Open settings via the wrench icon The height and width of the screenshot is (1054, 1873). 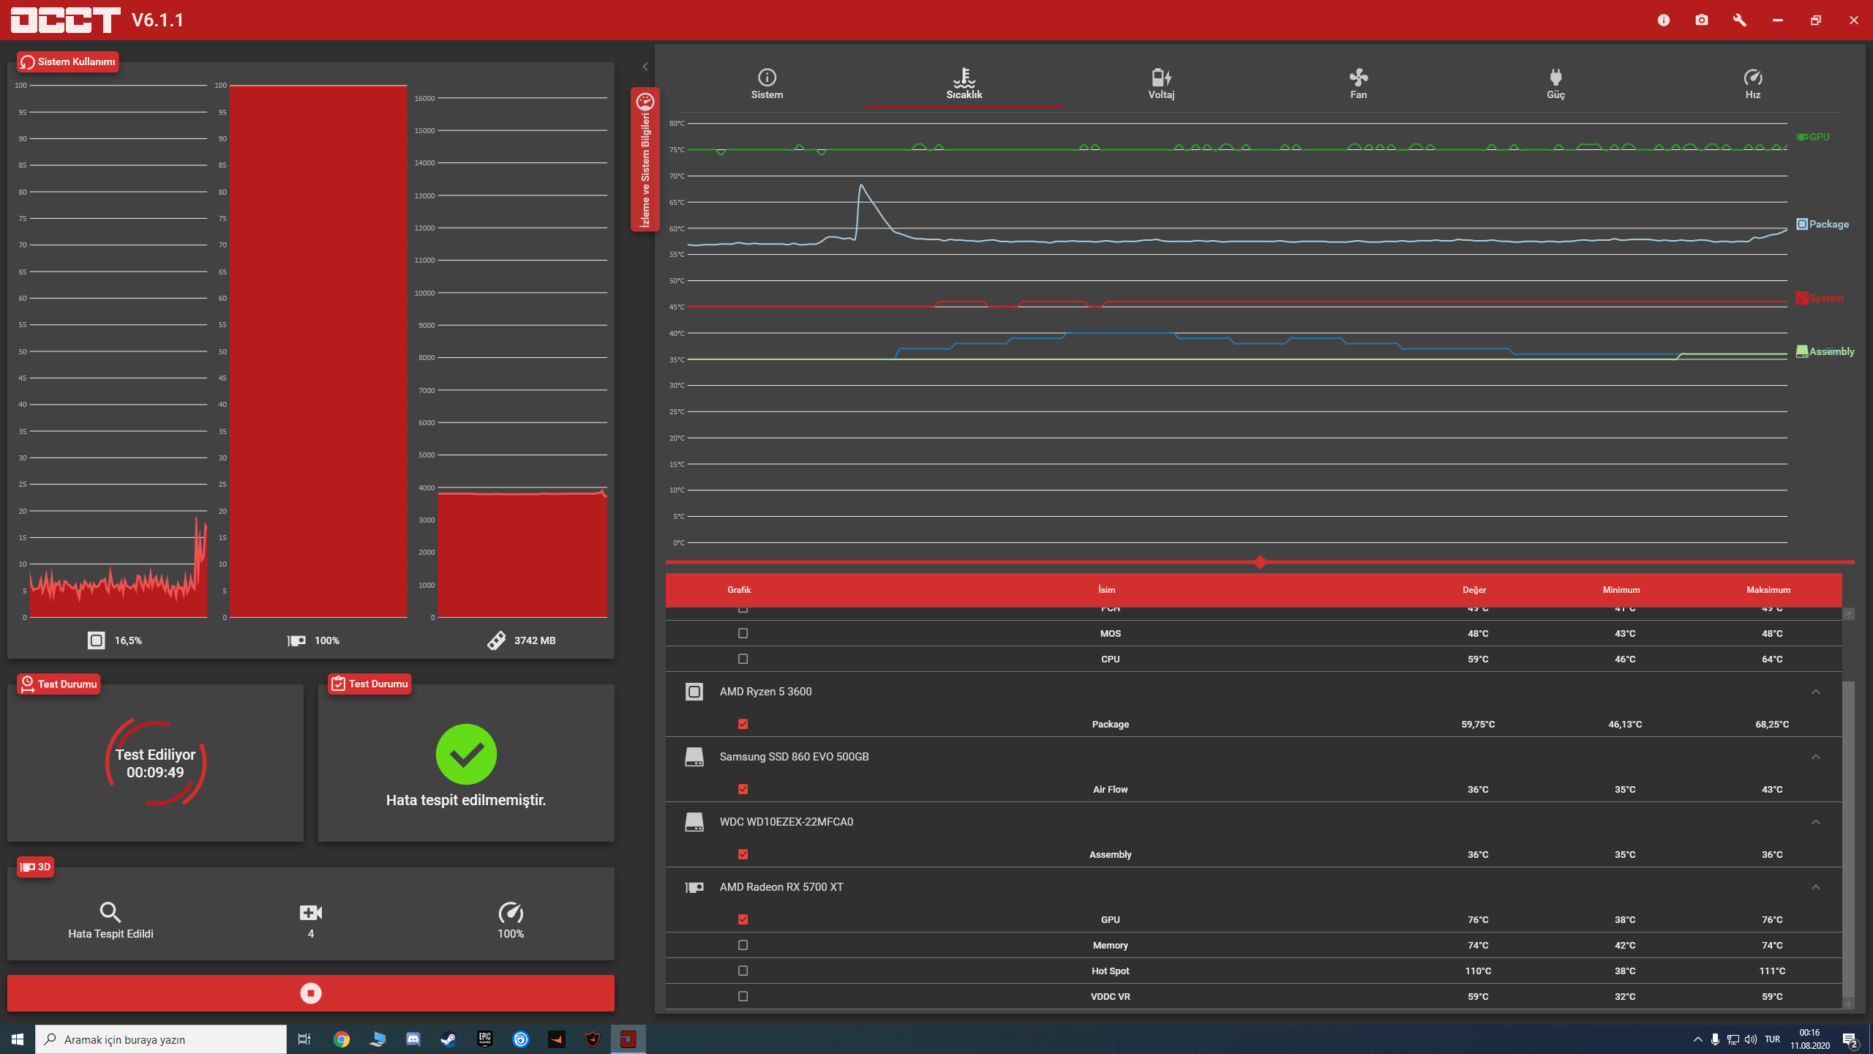[1740, 20]
